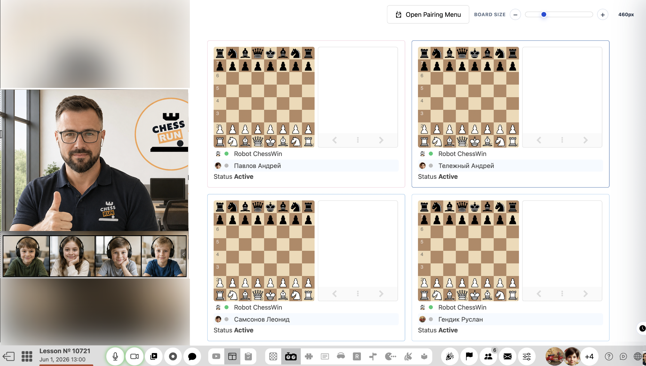Screen dimensions: 646x366
Task: Go to next move on Тележный Андрей board
Action: (585, 140)
